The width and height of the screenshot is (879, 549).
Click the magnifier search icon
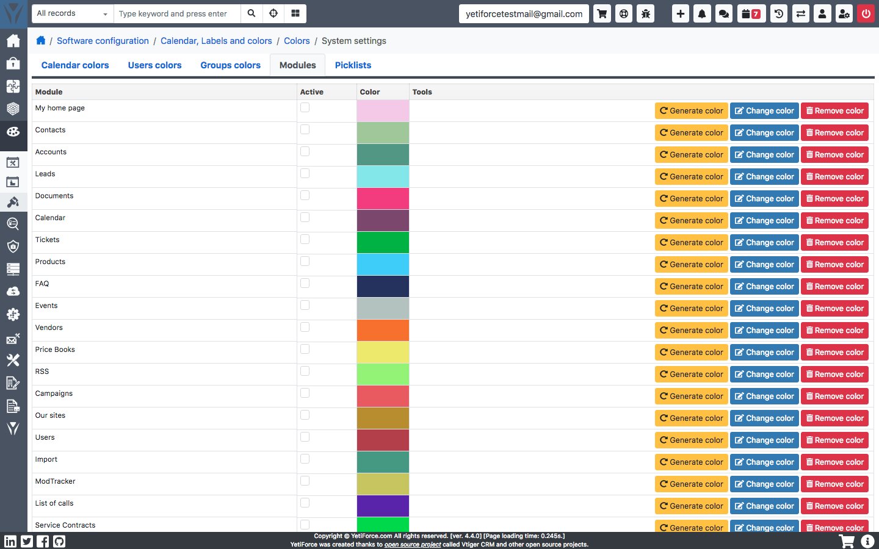(251, 13)
